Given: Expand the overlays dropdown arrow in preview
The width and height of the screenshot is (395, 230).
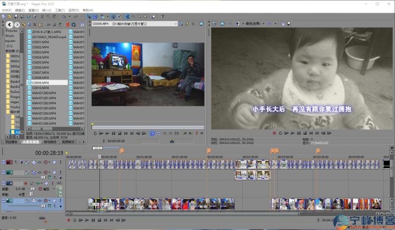Looking at the screenshot, I should [x=275, y=24].
